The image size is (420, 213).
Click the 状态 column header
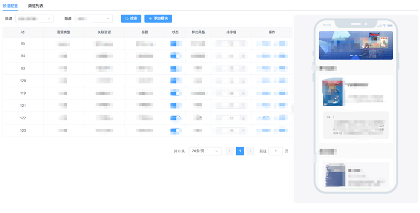click(175, 32)
